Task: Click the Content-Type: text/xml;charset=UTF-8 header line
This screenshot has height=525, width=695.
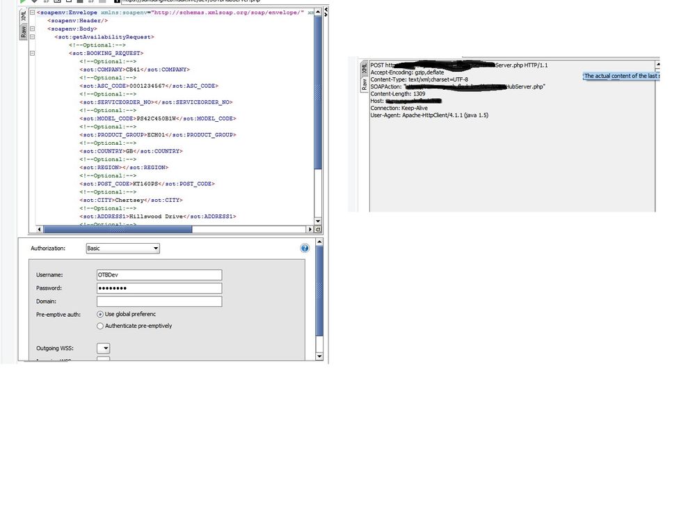Action: click(x=419, y=79)
